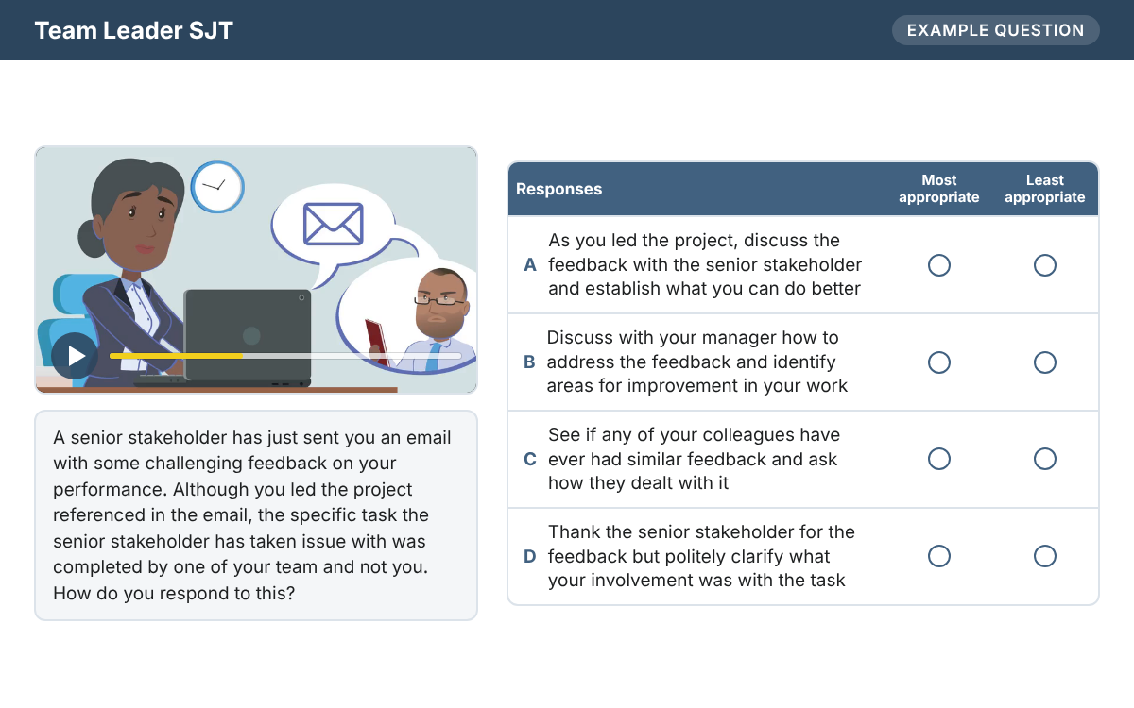Viewport: 1134px width, 708px height.
Task: Click response D text about thanking stakeholder
Action: [701, 556]
